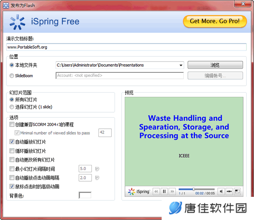Pause the preview playback
Viewport: 254px width, 220px height.
164,192
